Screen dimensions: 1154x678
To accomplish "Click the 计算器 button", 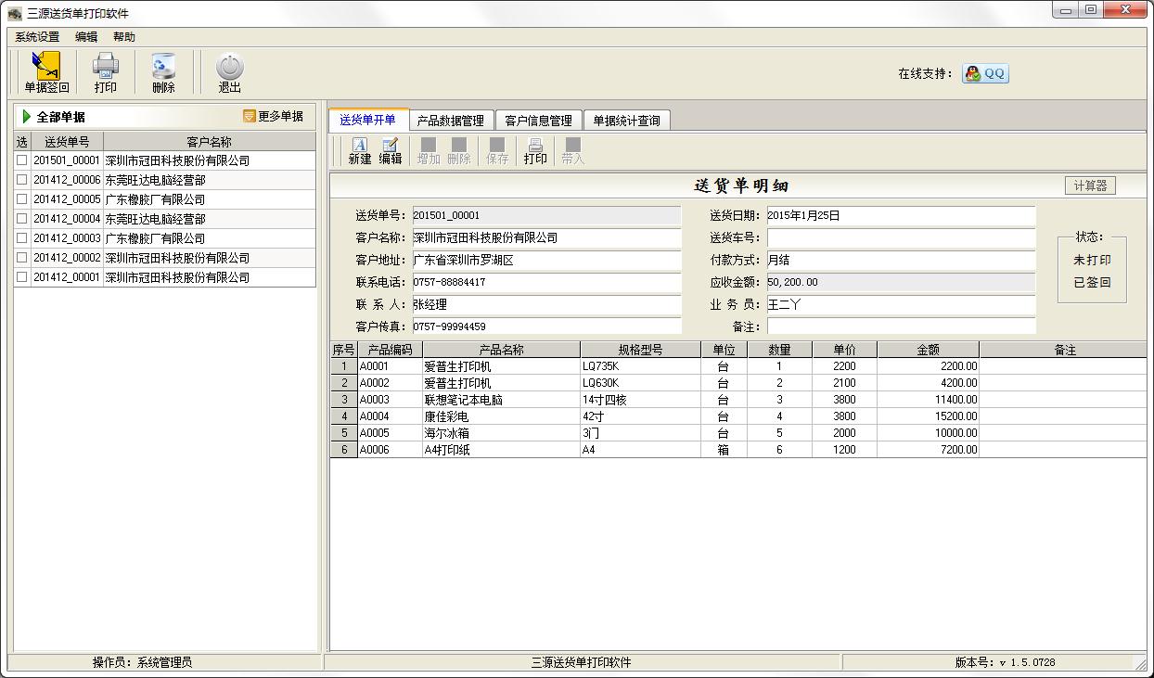I will coord(1090,185).
